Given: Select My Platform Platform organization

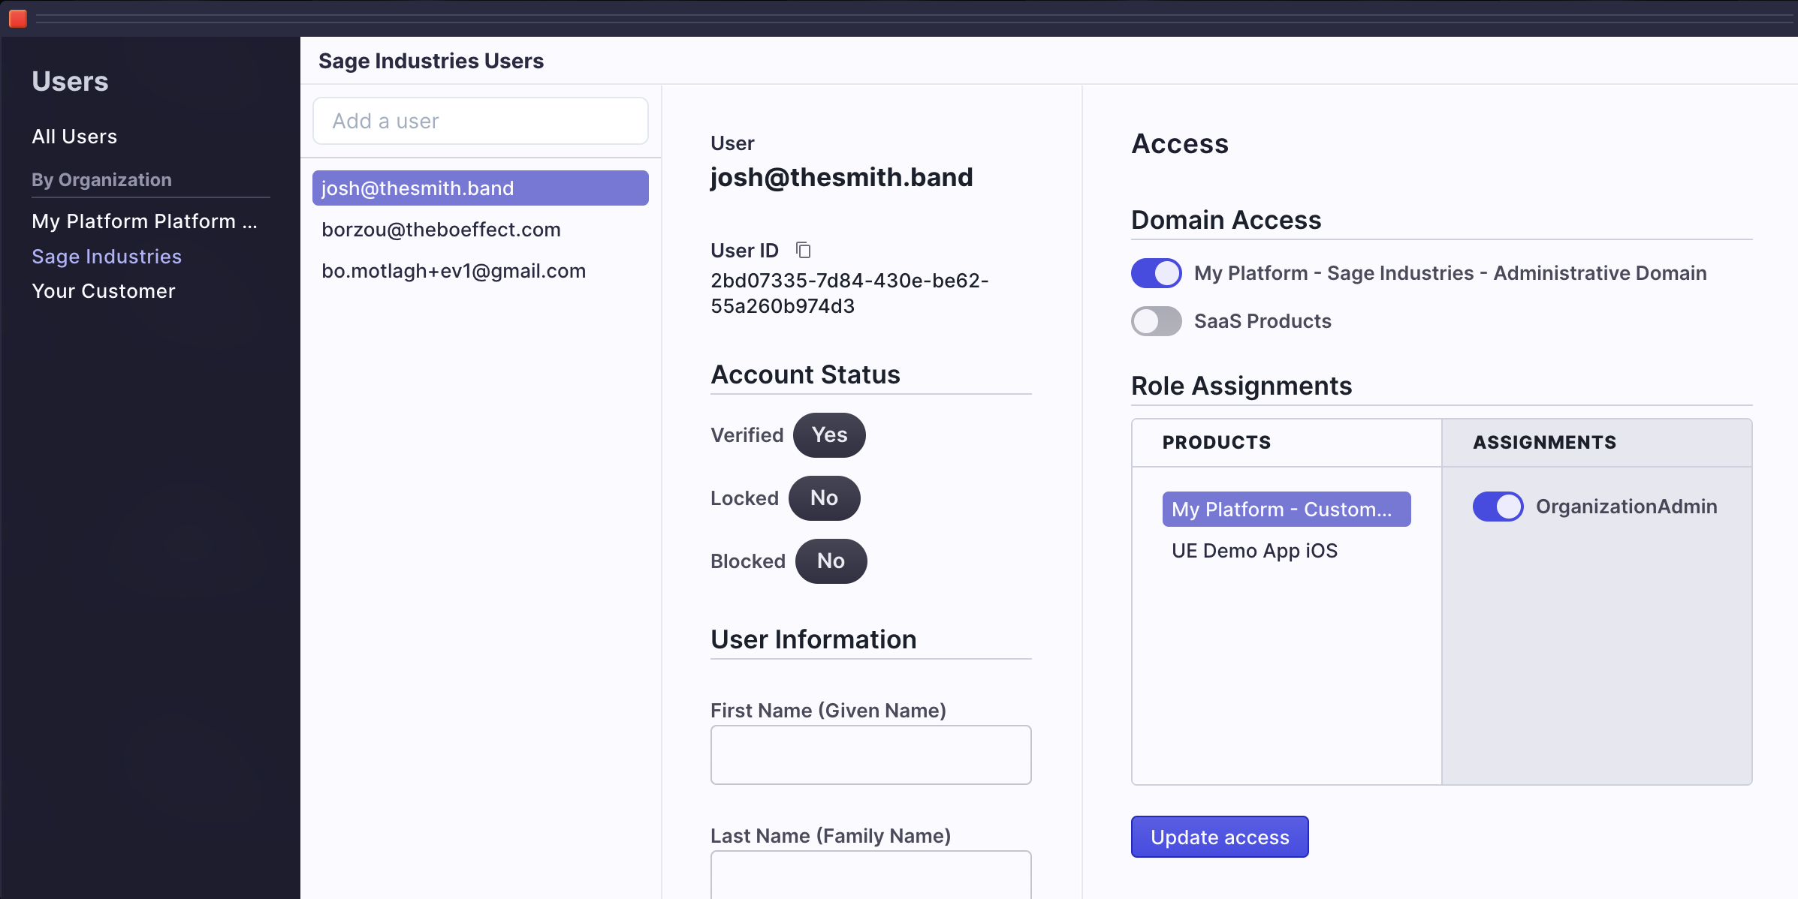Looking at the screenshot, I should tap(144, 221).
